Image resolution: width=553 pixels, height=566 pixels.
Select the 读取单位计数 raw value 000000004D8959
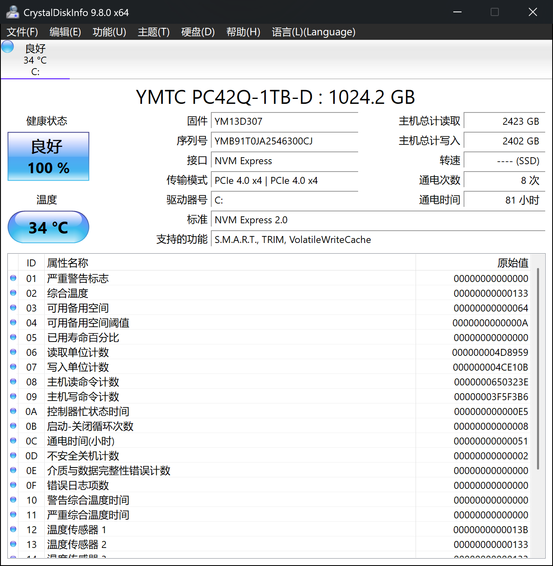(490, 353)
